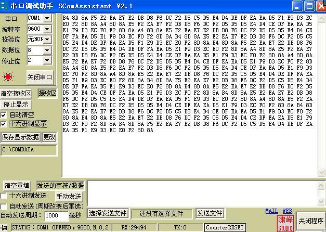
Task: Click the C:\COMDATA save path field
Action: [29, 150]
